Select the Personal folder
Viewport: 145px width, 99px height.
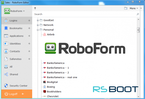(x=49, y=30)
